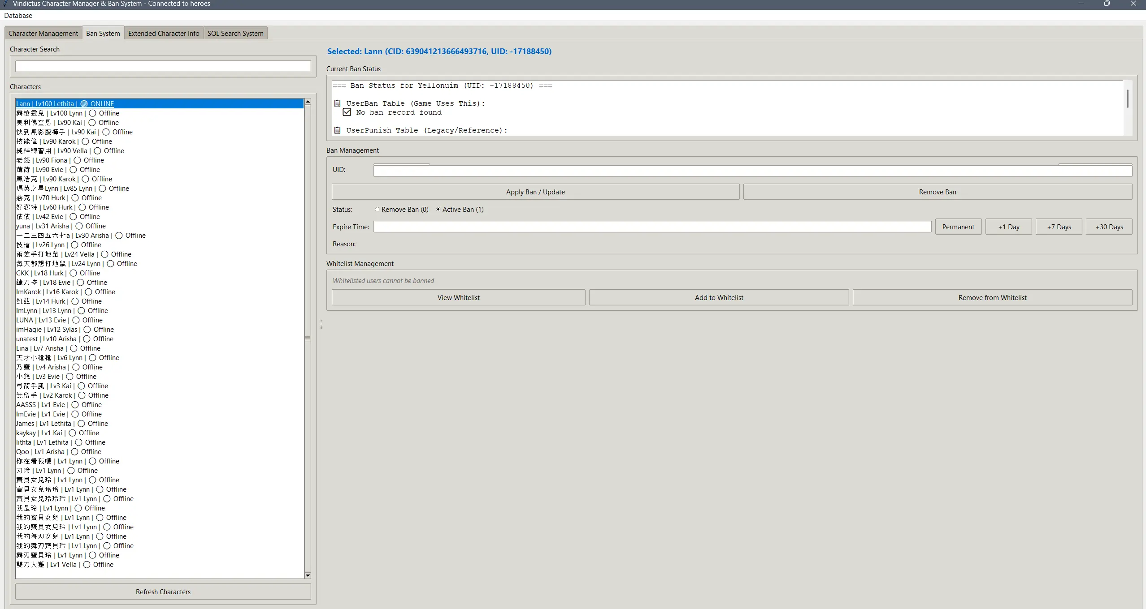The width and height of the screenshot is (1146, 609).
Task: Select the kaykay Lv1 Kai row
Action: tap(159, 433)
